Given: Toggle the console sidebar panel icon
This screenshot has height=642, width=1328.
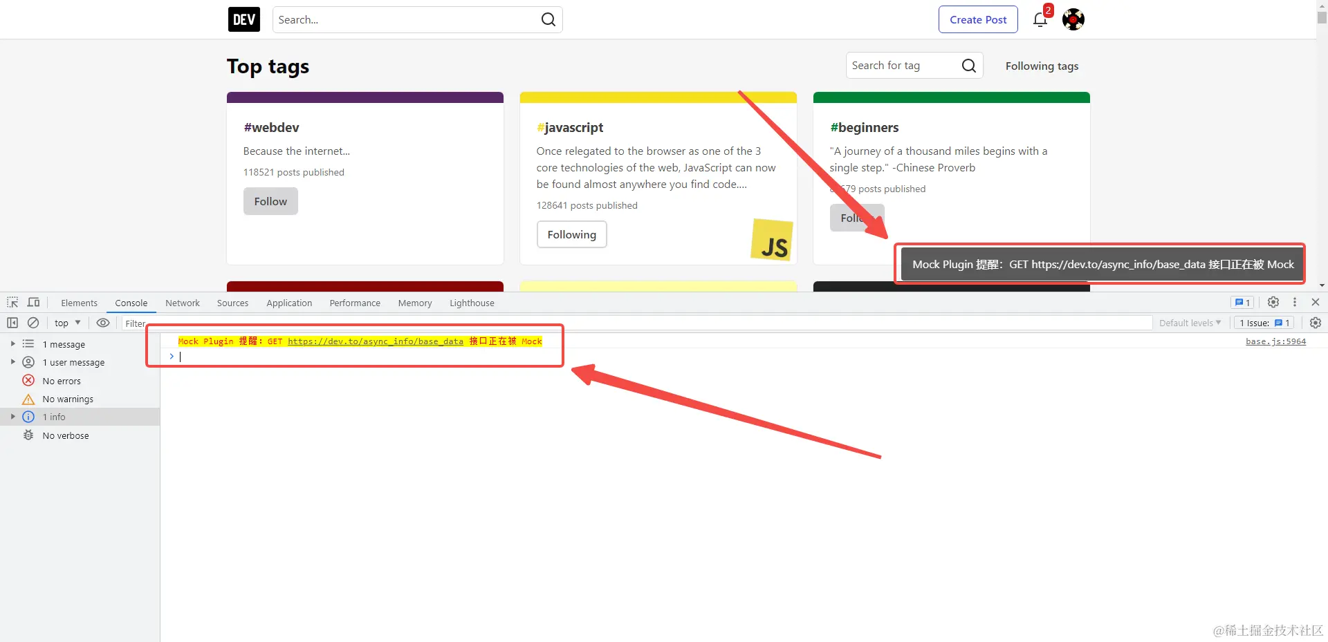Looking at the screenshot, I should pyautogui.click(x=12, y=323).
